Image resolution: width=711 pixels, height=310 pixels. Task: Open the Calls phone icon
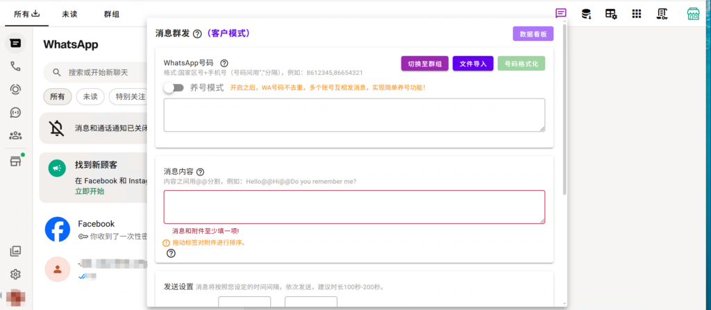15,66
